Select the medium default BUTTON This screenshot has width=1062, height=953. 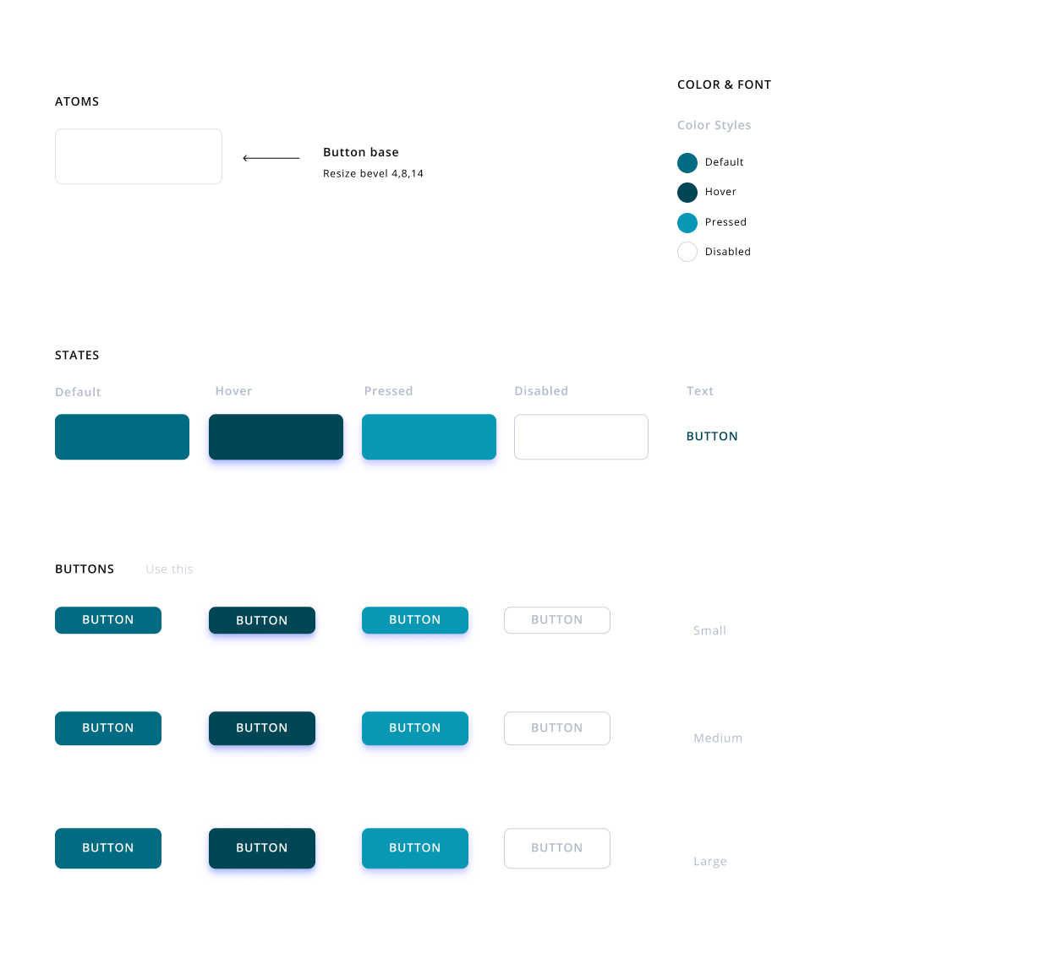click(x=108, y=727)
